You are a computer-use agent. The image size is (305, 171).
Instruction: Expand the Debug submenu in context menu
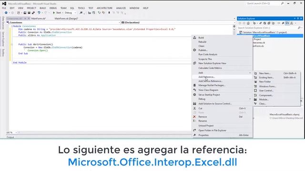(x=223, y=99)
